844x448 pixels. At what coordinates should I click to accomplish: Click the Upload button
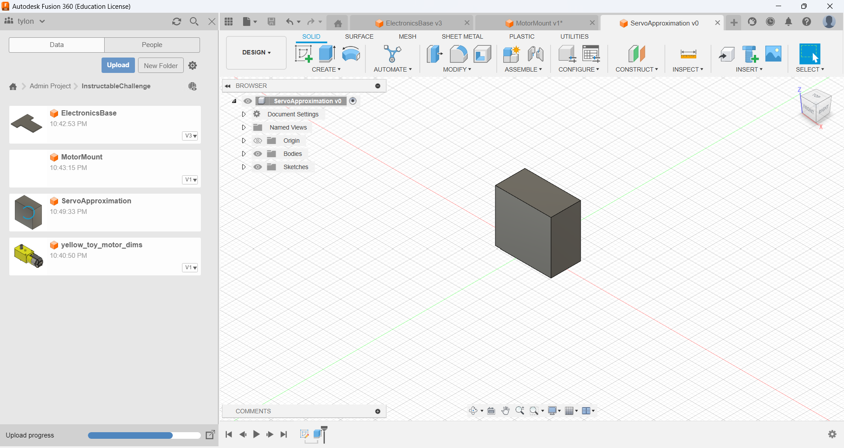coord(118,65)
